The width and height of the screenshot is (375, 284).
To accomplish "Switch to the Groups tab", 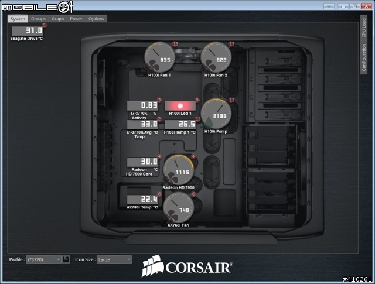I will click(x=38, y=19).
